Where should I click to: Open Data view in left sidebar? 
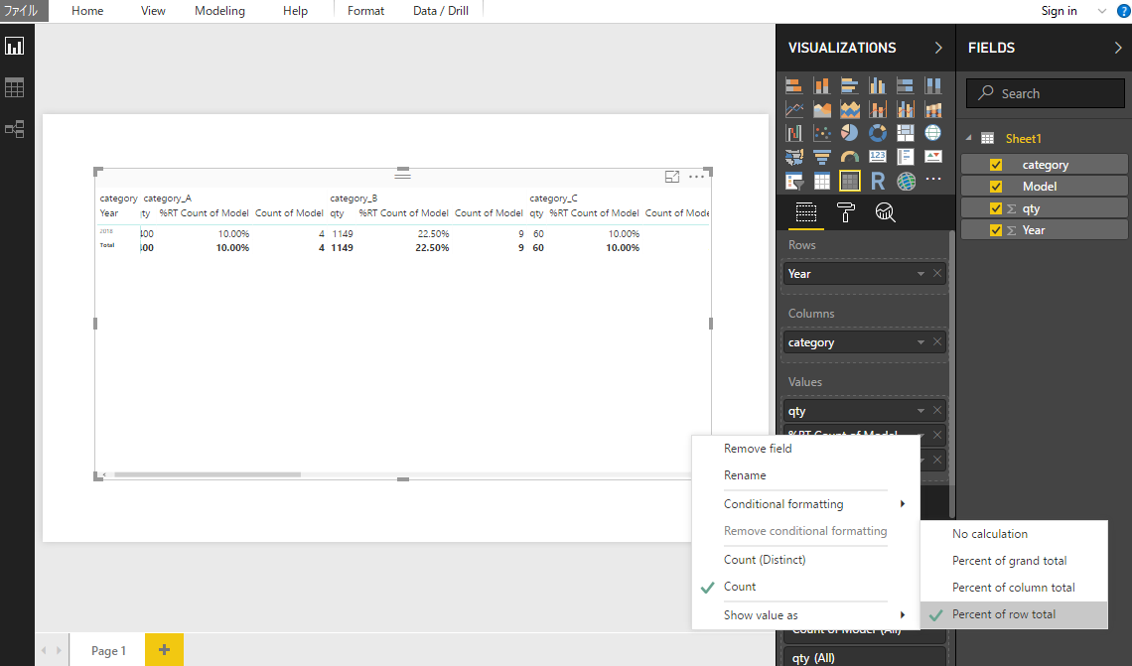pos(15,88)
